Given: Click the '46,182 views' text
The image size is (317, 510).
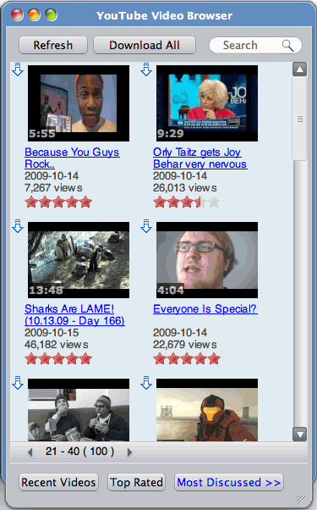Looking at the screenshot, I should [x=57, y=345].
